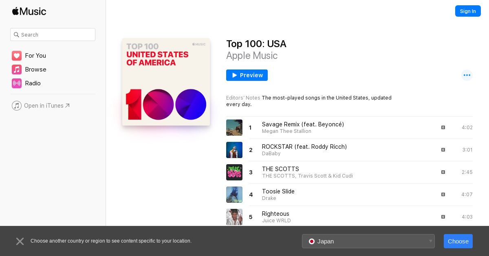Select THE SCOTTS album thumbnail
Screen dimensions: 489x256
coord(234,172)
